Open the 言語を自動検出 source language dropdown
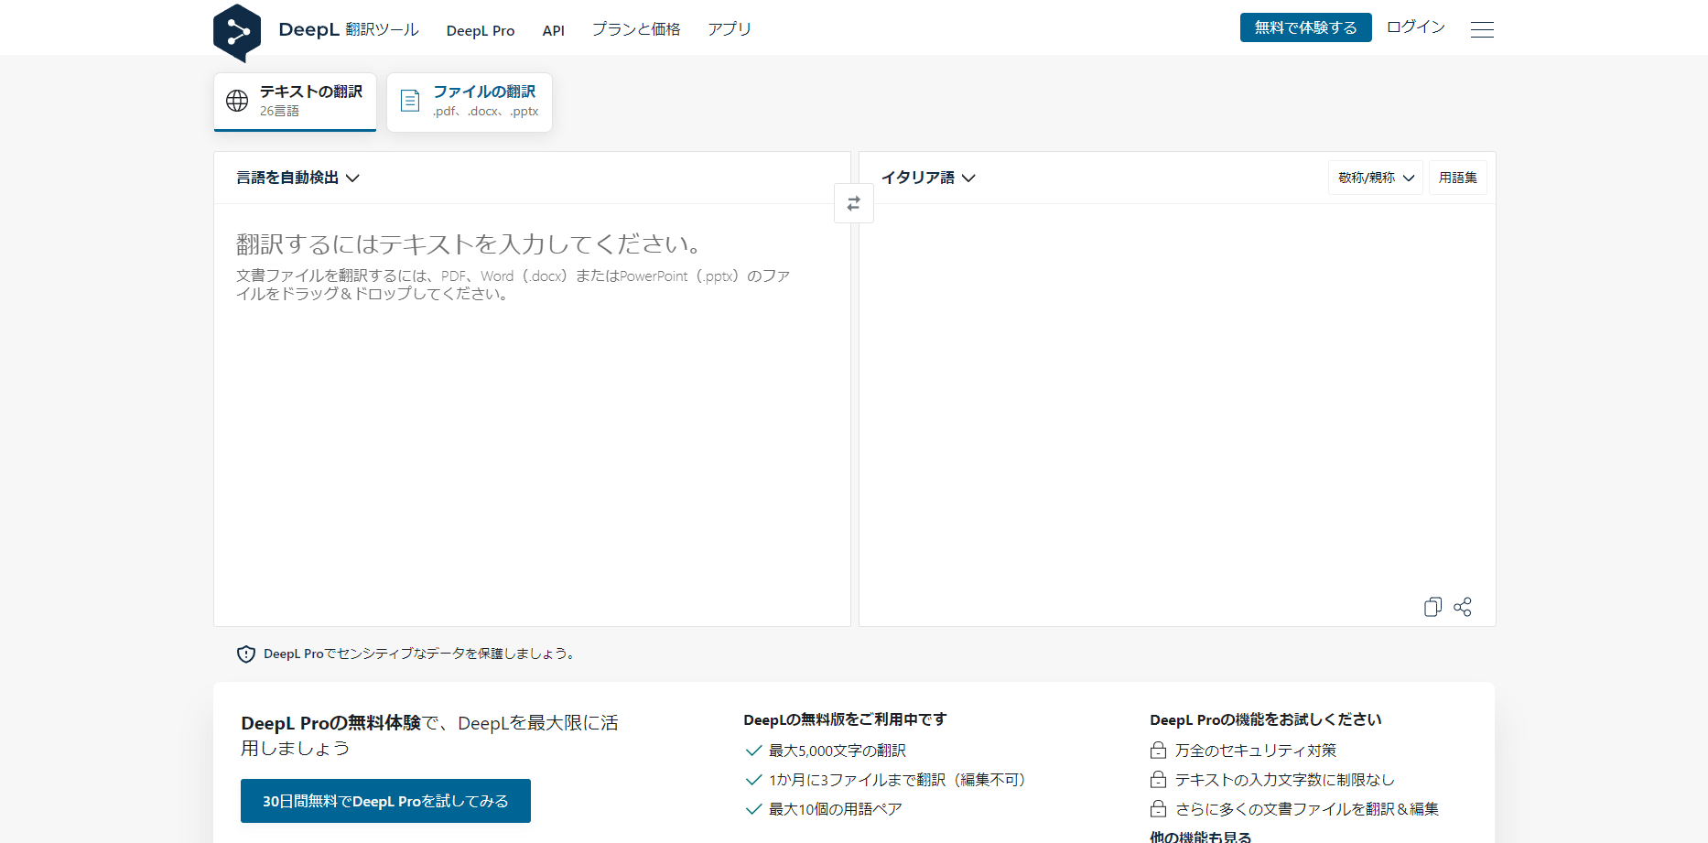Screen dimensions: 1708x843 pos(297,178)
